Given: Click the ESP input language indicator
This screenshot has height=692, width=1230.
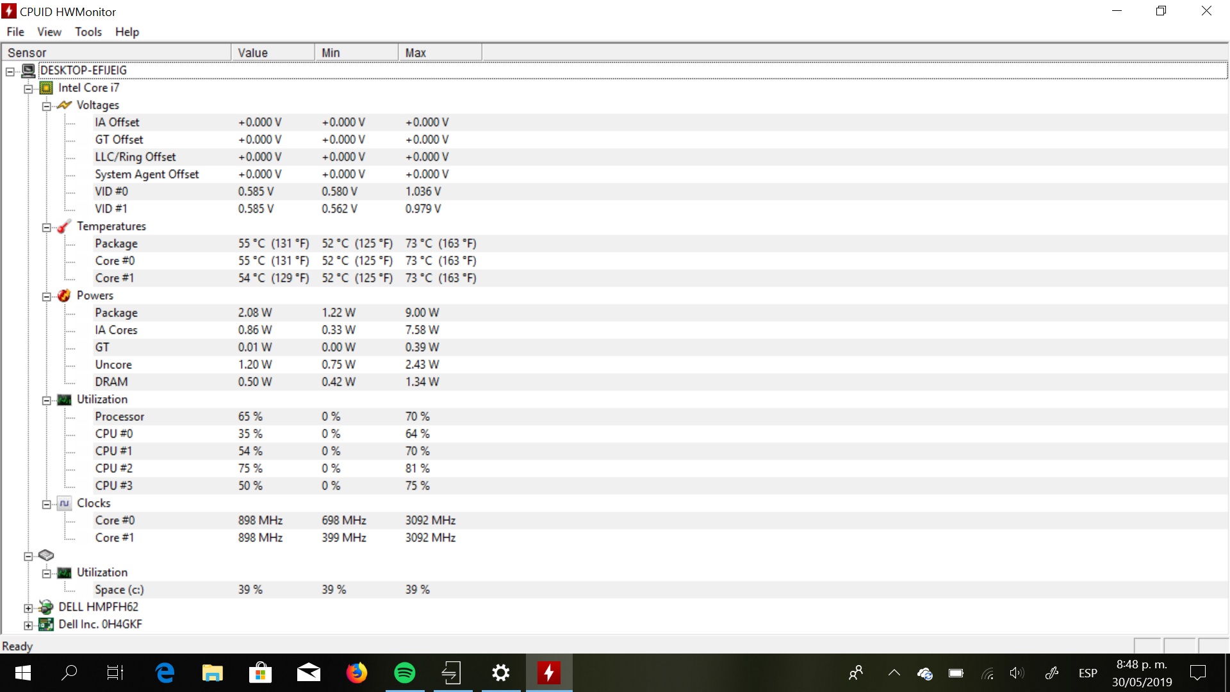Looking at the screenshot, I should [1088, 673].
